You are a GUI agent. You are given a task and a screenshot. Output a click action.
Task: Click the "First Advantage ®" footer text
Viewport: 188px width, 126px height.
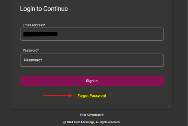[x=92, y=115]
